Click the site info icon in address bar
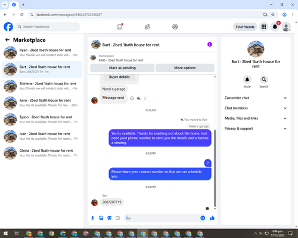The width and height of the screenshot is (298, 238). click(x=32, y=15)
